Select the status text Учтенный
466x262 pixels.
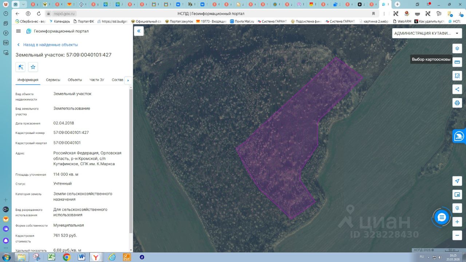tap(63, 183)
